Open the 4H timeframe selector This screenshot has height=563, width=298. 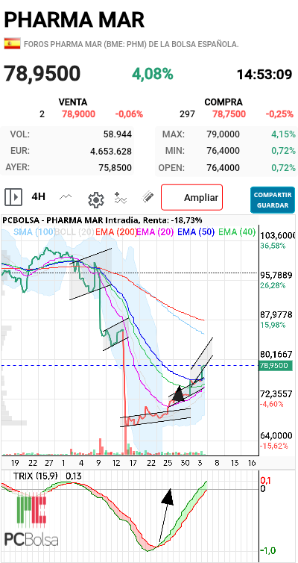pos(38,197)
